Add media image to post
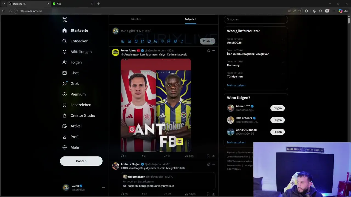351x197 pixels. (123, 41)
